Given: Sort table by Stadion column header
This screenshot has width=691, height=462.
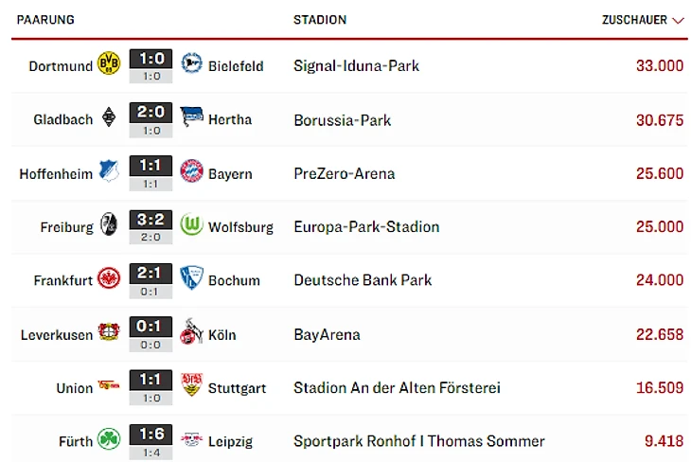Looking at the screenshot, I should point(320,20).
